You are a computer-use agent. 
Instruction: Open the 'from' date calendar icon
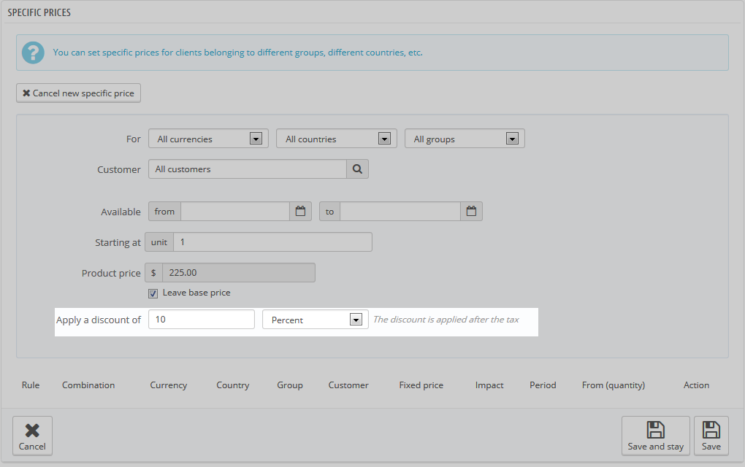point(300,212)
